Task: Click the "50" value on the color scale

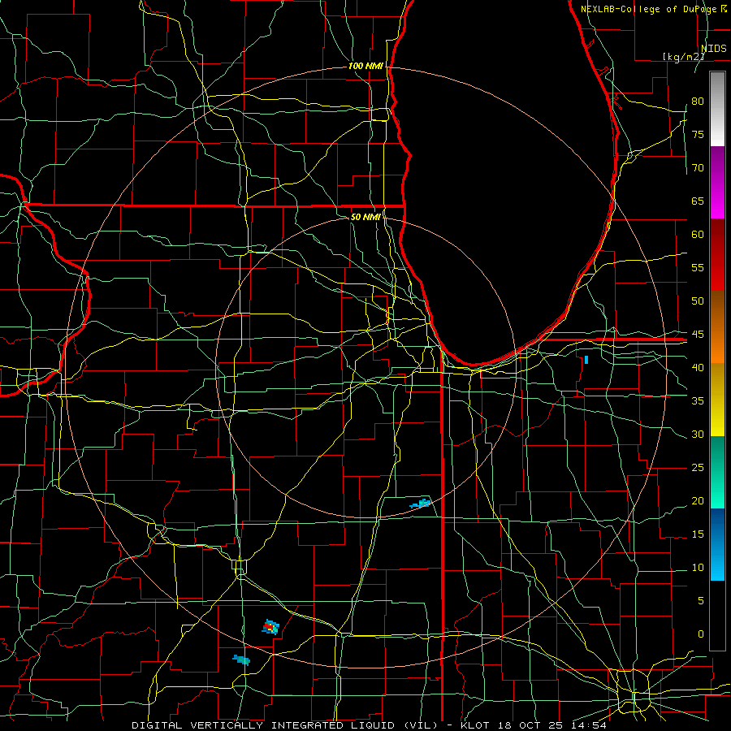Action: coord(698,301)
